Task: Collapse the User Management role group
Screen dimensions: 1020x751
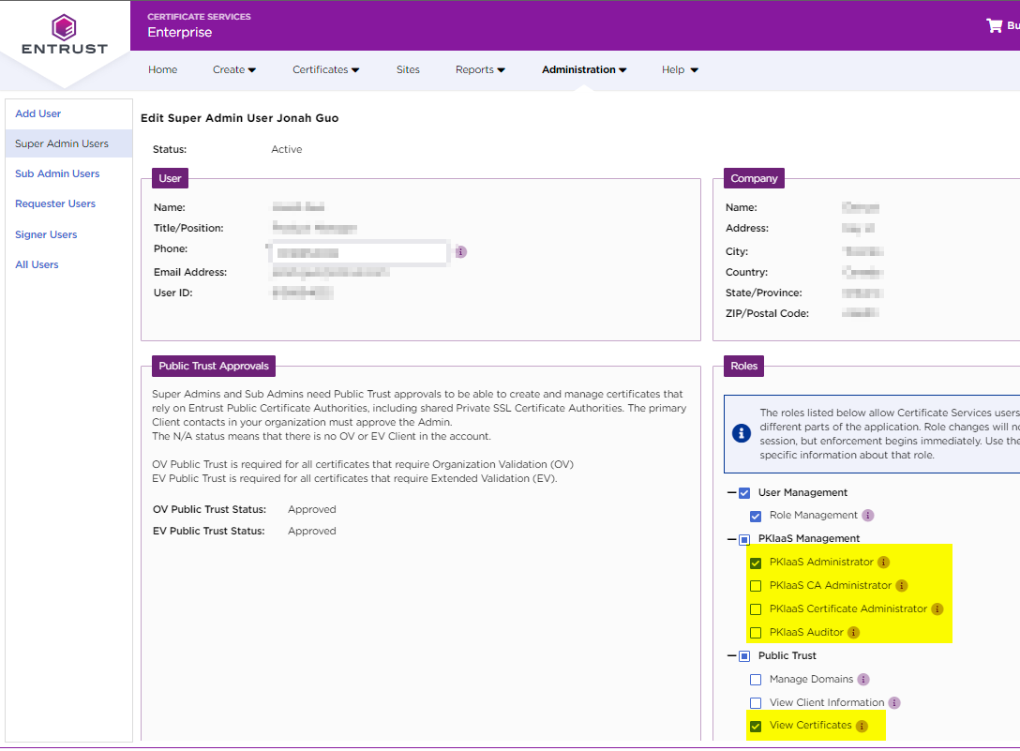Action: [731, 493]
